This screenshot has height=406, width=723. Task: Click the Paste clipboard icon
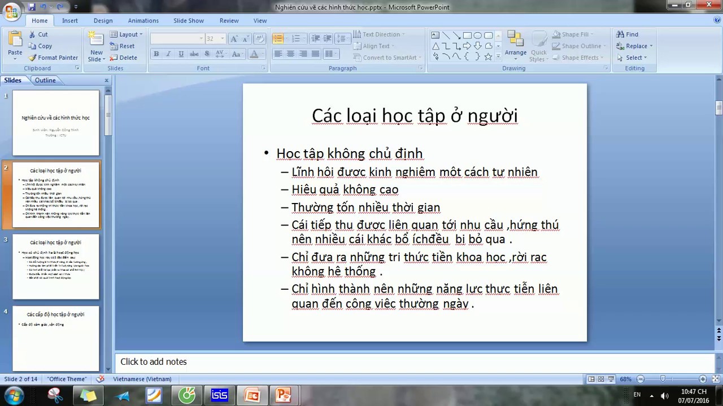coord(15,39)
